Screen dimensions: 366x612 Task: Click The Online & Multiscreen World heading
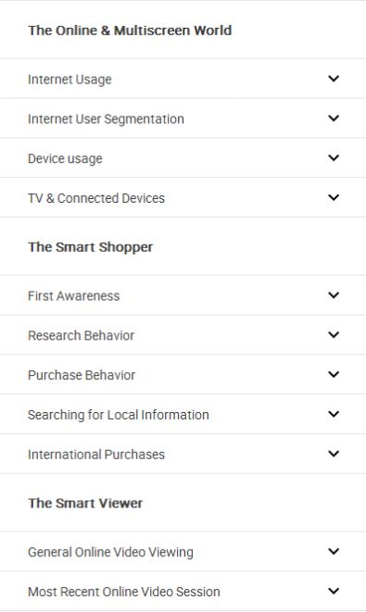coord(130,31)
